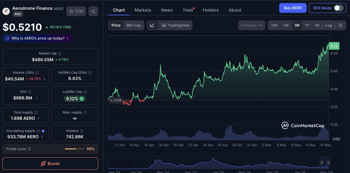Click the Market cap info icon
The height and width of the screenshot is (173, 350).
[x=60, y=54]
